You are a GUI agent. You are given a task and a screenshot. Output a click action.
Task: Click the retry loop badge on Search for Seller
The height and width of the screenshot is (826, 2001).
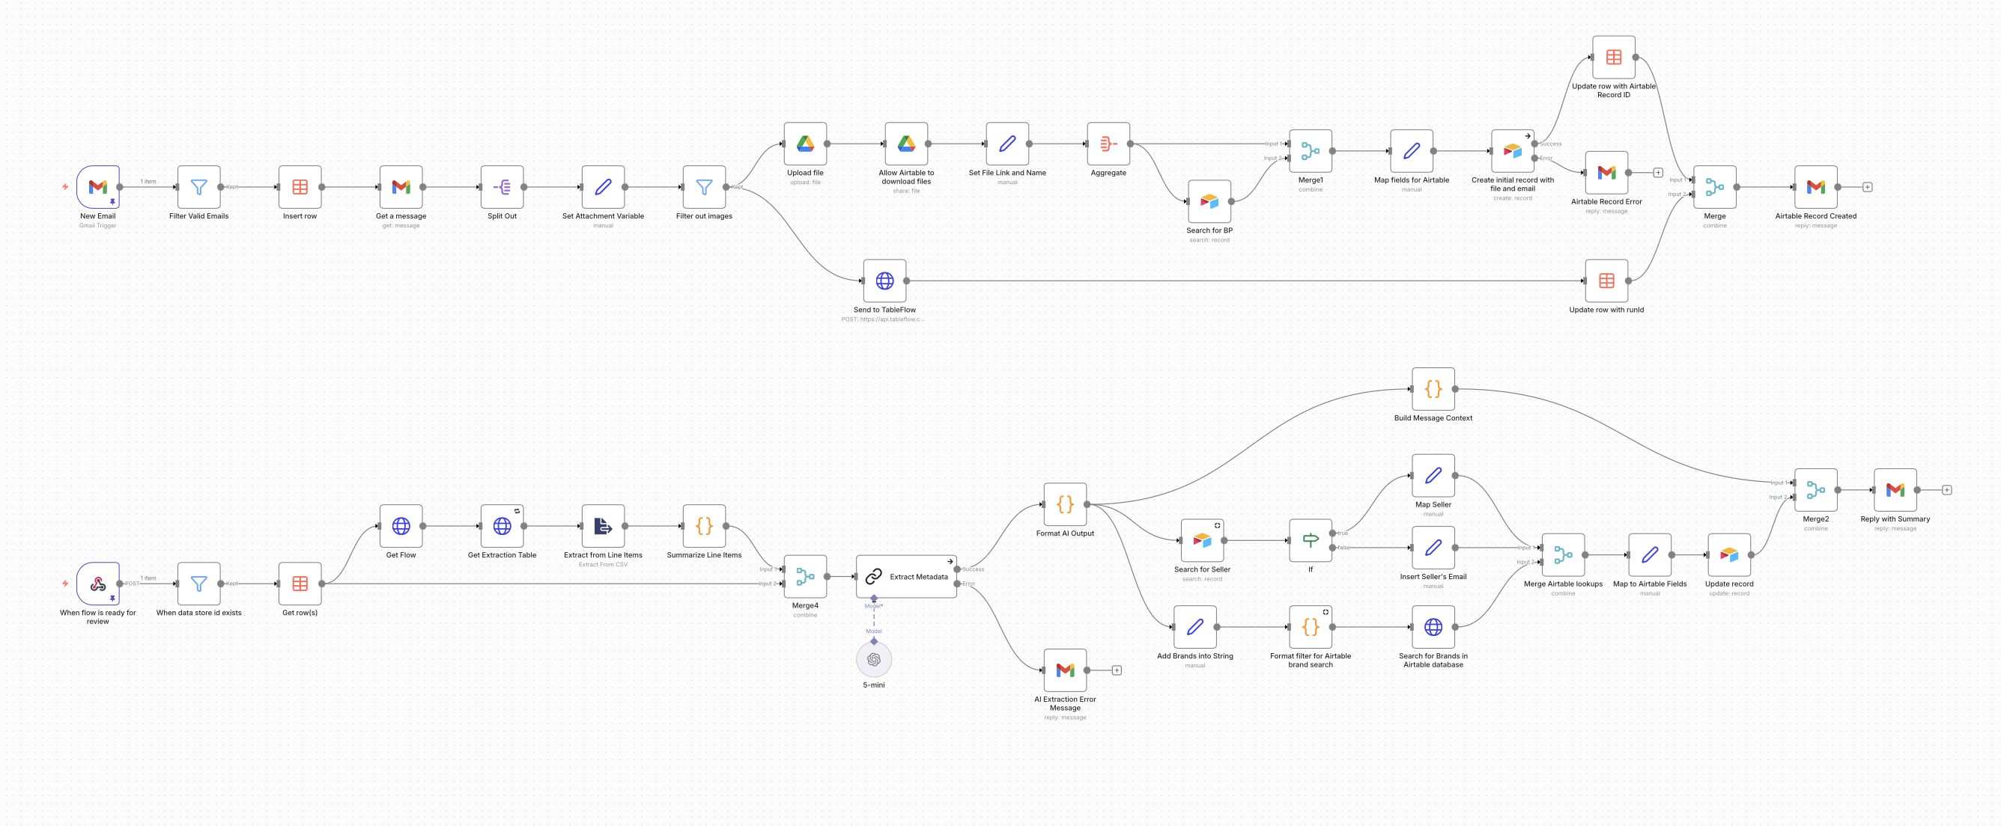(x=1216, y=526)
